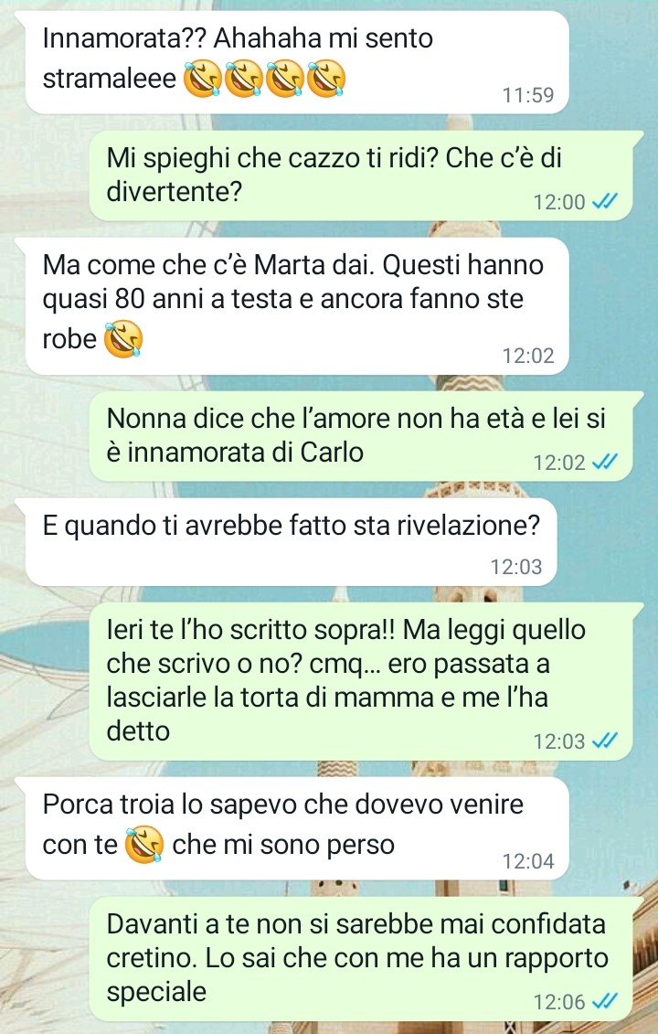Tap the 12:02 timestamp under 'robe' message
The image size is (658, 1034).
[528, 356]
